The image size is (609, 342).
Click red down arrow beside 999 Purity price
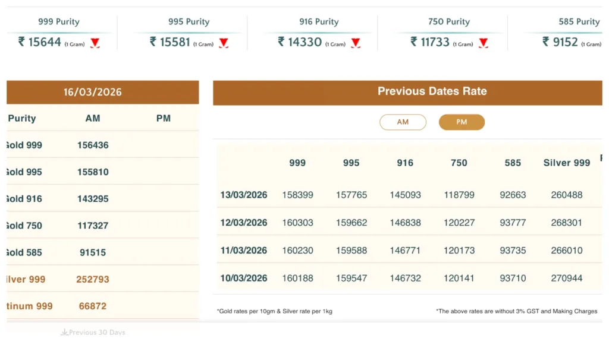point(95,43)
